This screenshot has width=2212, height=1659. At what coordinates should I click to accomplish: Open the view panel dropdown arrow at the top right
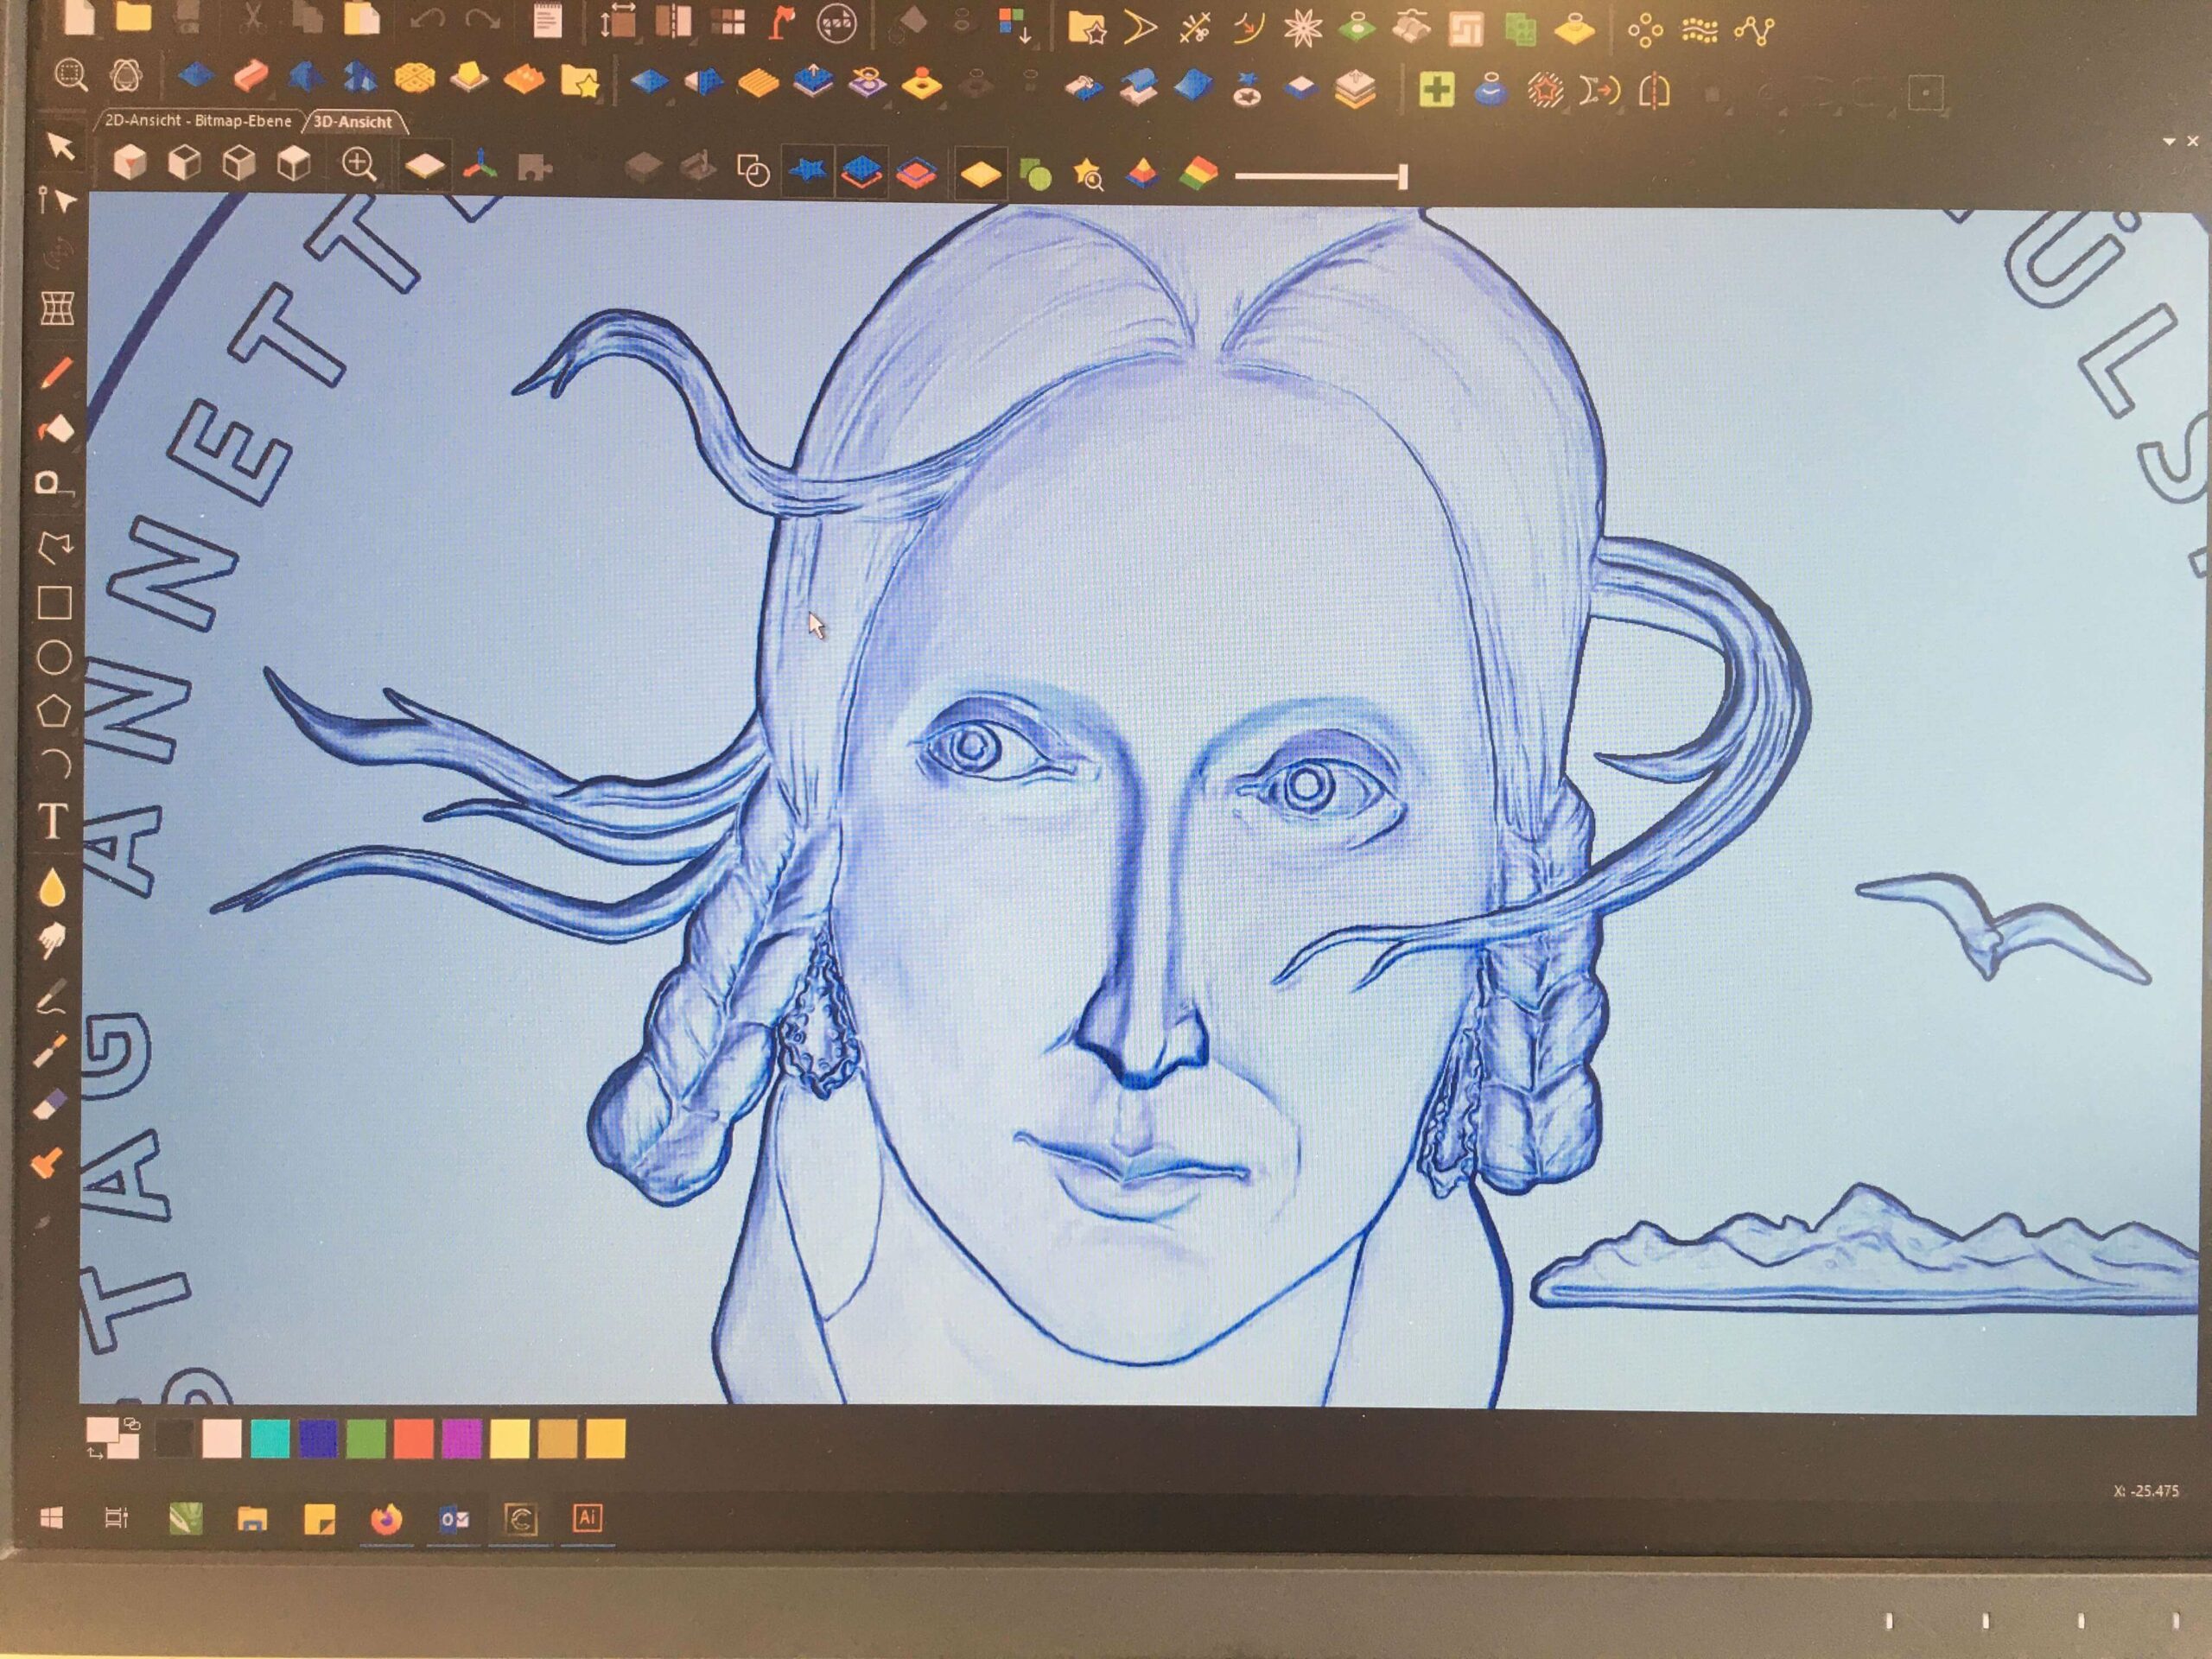[2169, 142]
